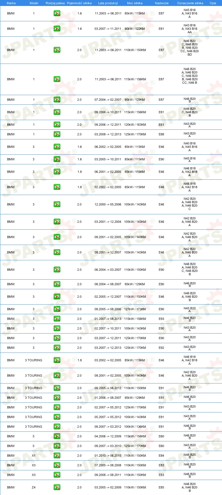Click the Lata produkcji column header
The width and height of the screenshot is (222, 495).
(108, 3)
